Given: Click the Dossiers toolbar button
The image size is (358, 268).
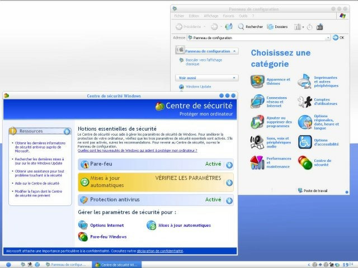Looking at the screenshot, I should [277, 27].
